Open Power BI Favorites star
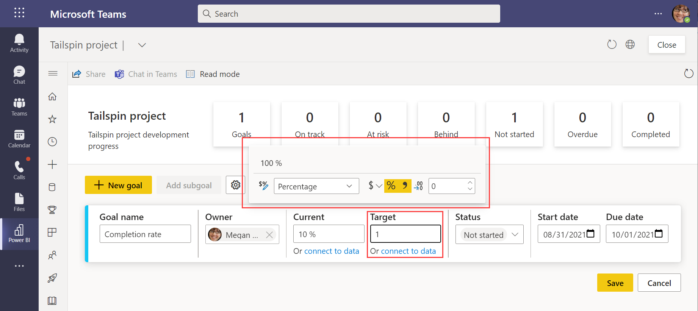Screen dimensions: 698x311 click(52, 119)
